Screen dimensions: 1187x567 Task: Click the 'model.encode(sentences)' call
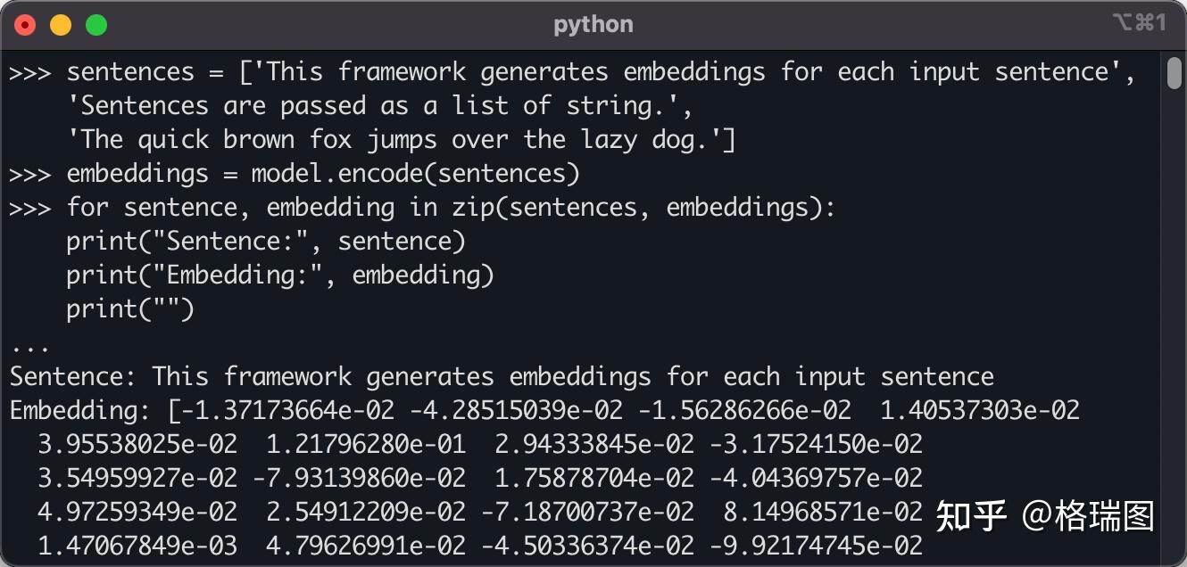[415, 174]
